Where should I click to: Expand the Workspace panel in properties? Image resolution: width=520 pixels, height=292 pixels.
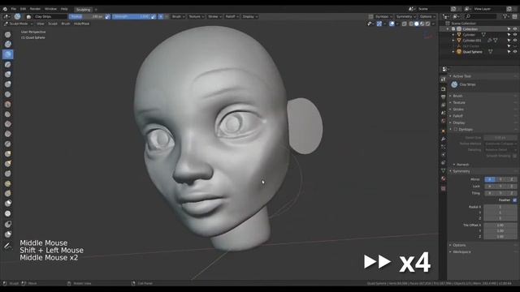pyautogui.click(x=461, y=252)
